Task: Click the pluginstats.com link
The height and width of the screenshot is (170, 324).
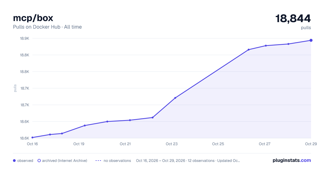Action: 292,160
